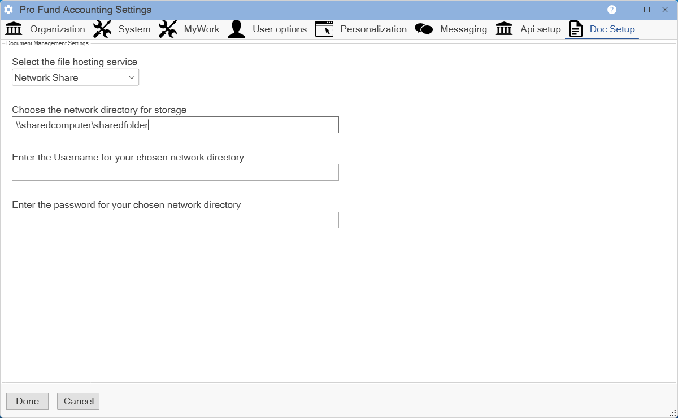This screenshot has height=418, width=678.
Task: Click the MyWork crossed tools icon
Action: click(168, 29)
